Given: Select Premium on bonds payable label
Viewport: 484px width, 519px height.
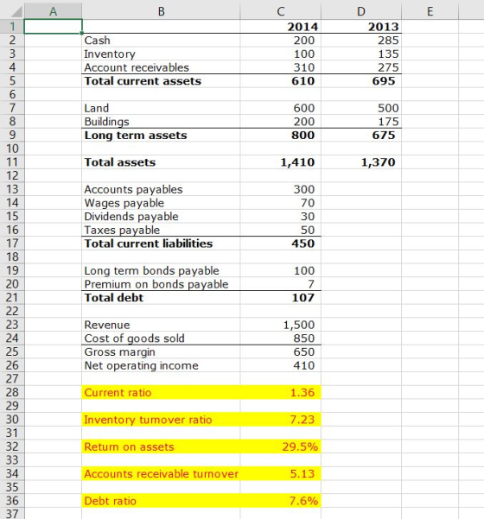Looking at the screenshot, I should point(161,284).
